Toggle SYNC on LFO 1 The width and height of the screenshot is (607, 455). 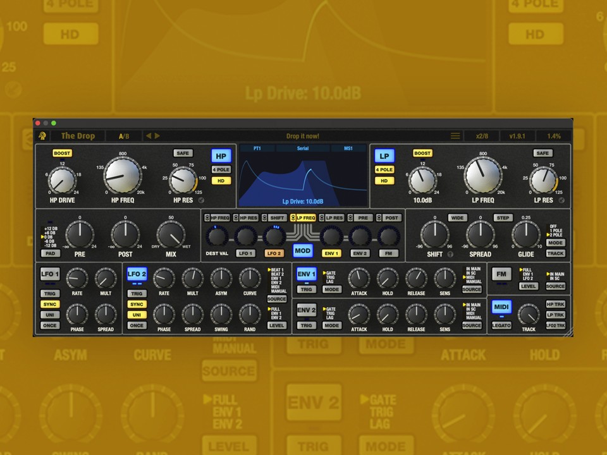[x=50, y=305]
